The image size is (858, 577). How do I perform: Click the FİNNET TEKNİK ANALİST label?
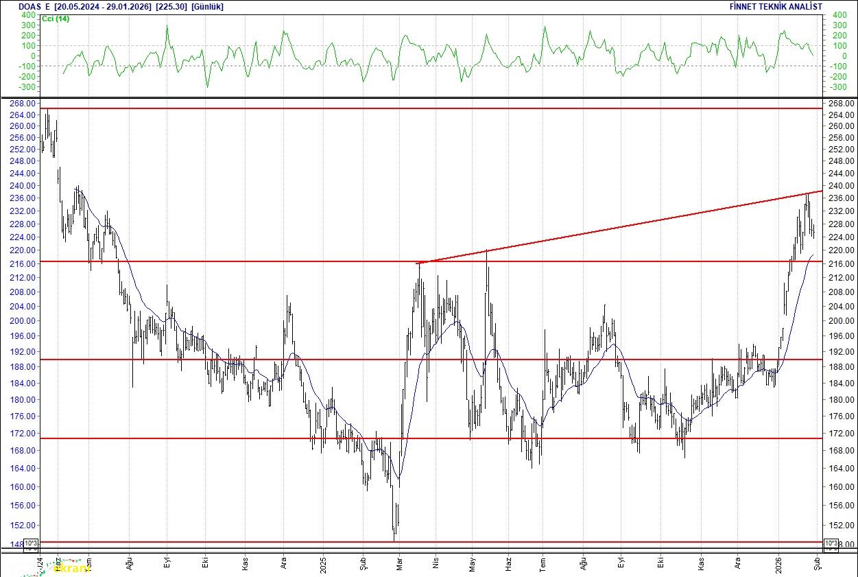coord(776,7)
